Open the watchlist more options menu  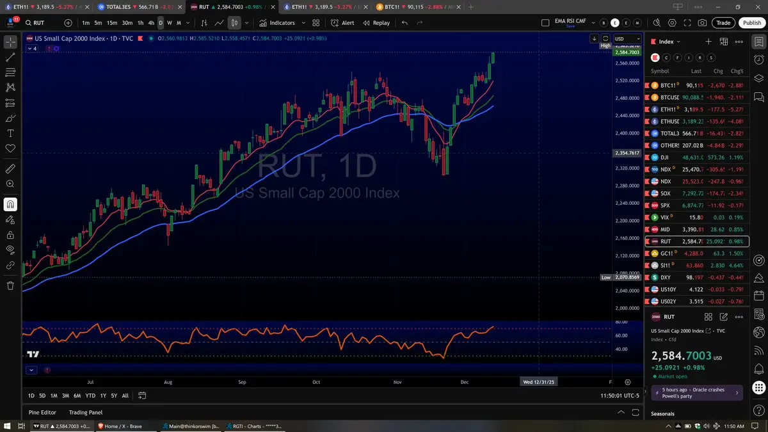pos(739,42)
